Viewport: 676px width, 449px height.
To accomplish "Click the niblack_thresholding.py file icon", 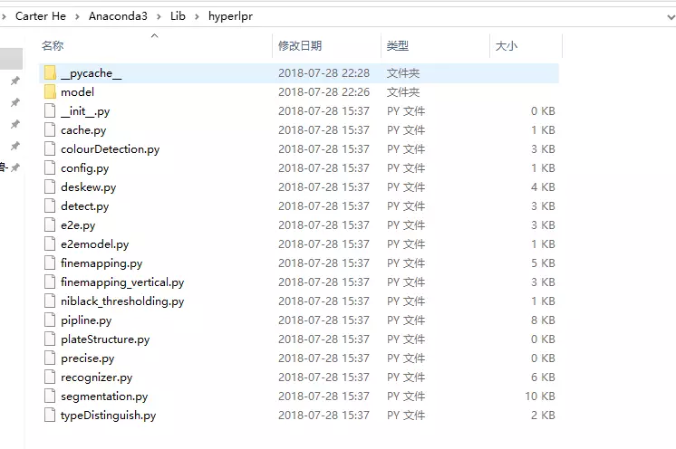I will click(x=50, y=301).
